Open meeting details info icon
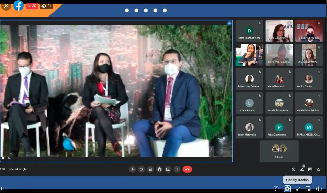 coord(293,169)
